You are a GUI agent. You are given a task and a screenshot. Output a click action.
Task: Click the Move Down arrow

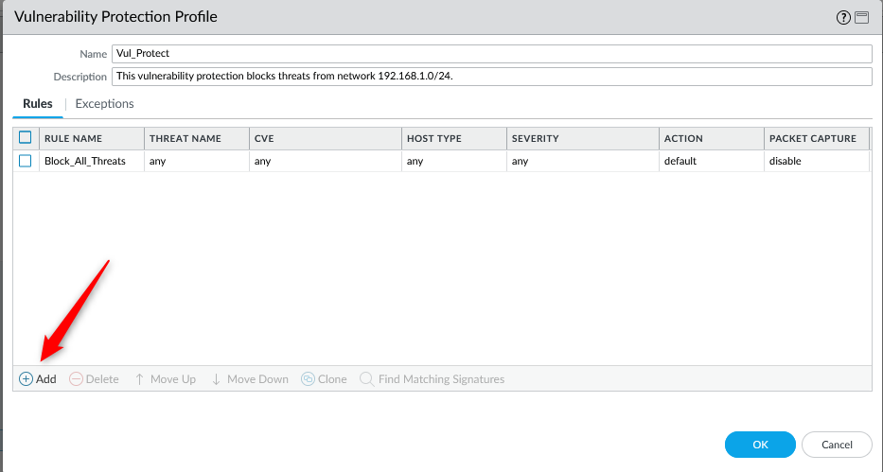click(217, 379)
